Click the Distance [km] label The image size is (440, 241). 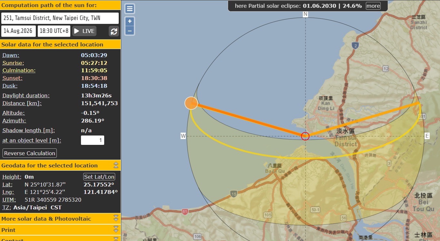click(x=22, y=103)
